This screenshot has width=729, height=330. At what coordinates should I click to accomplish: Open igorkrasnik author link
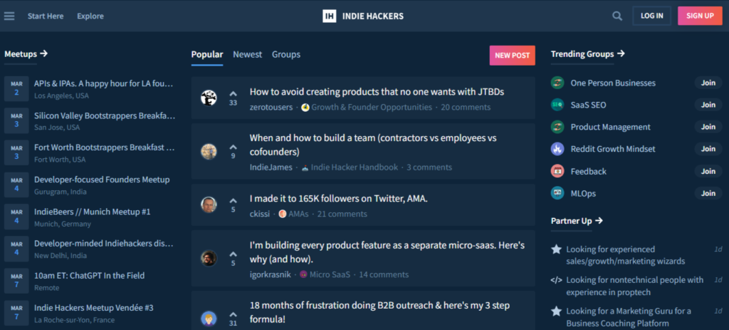pyautogui.click(x=270, y=274)
